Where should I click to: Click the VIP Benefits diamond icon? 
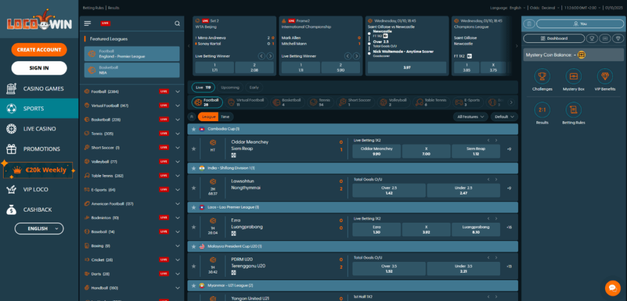point(605,77)
